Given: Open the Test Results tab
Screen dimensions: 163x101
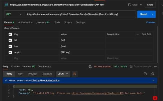Looking at the screenshot, I should point(44,66).
